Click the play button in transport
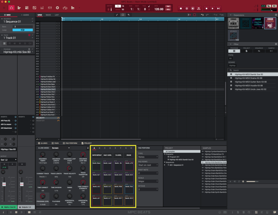Screen dimensions: 278x215 (212, 8)
